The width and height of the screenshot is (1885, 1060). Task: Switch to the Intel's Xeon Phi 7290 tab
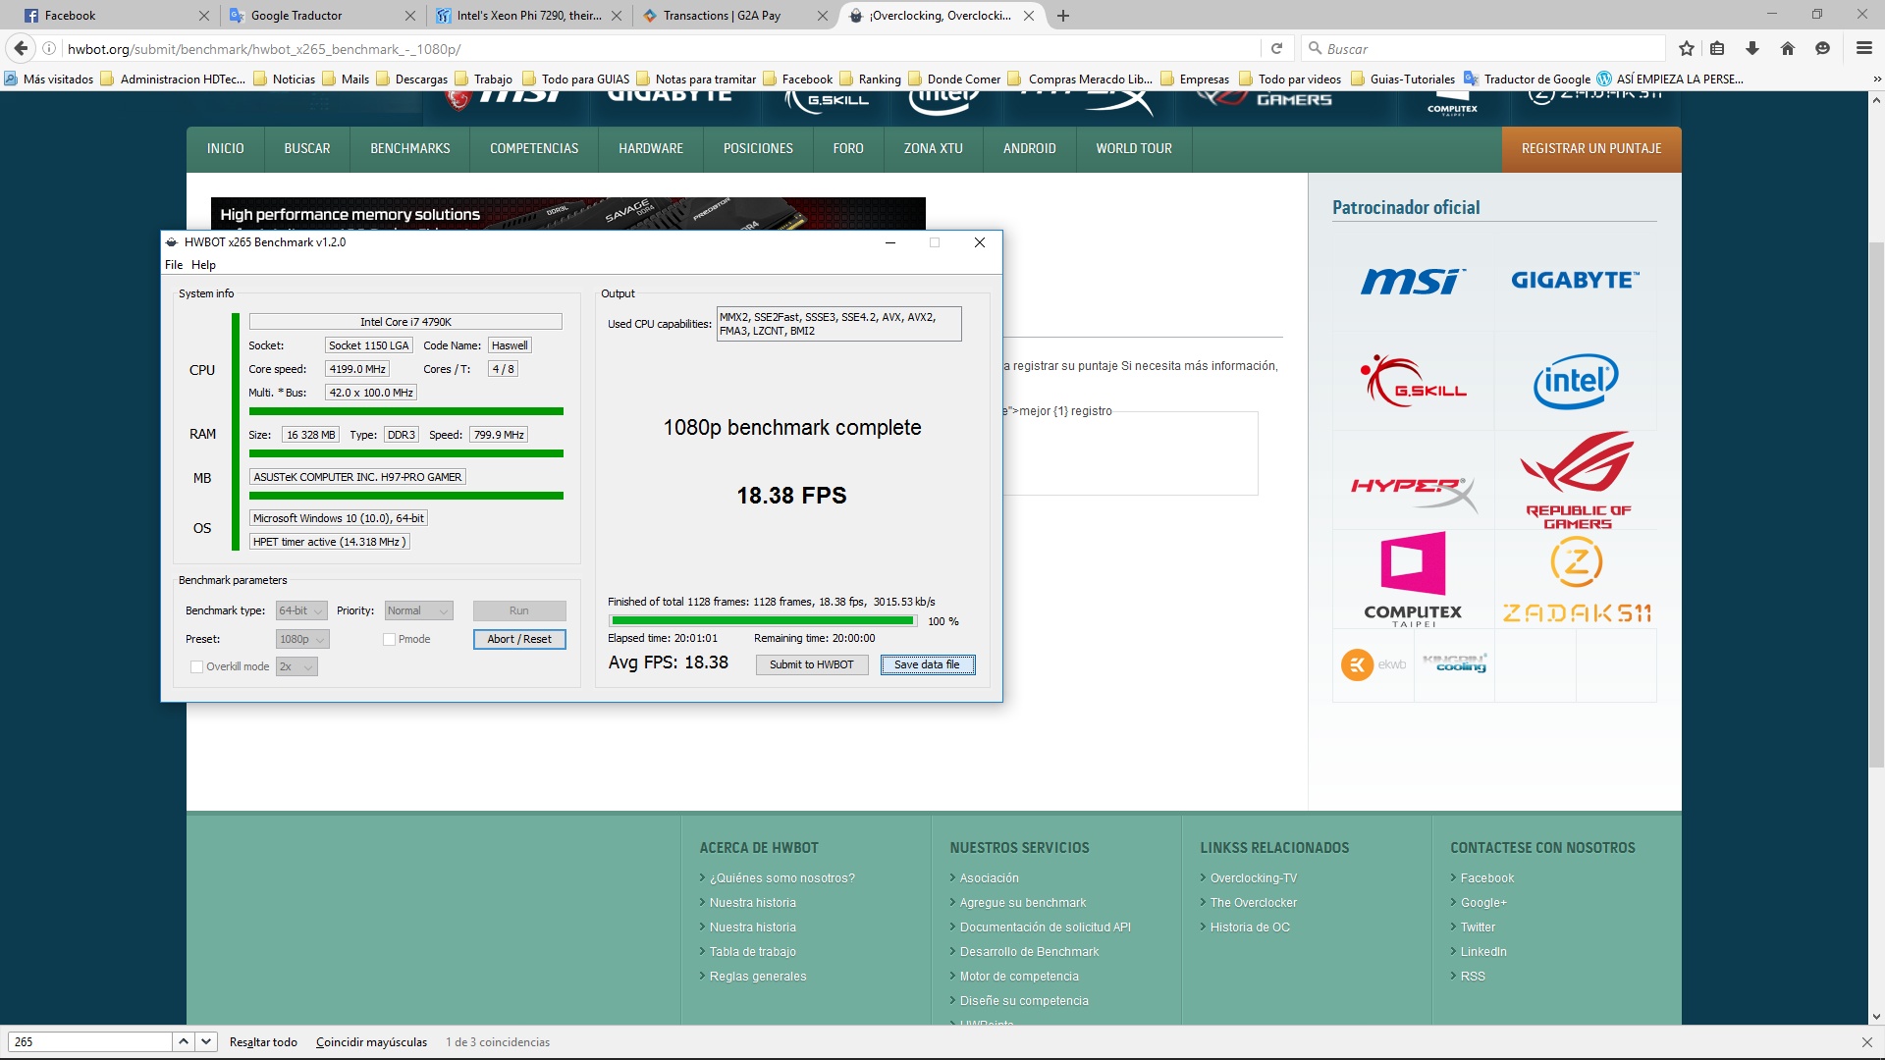coord(528,16)
